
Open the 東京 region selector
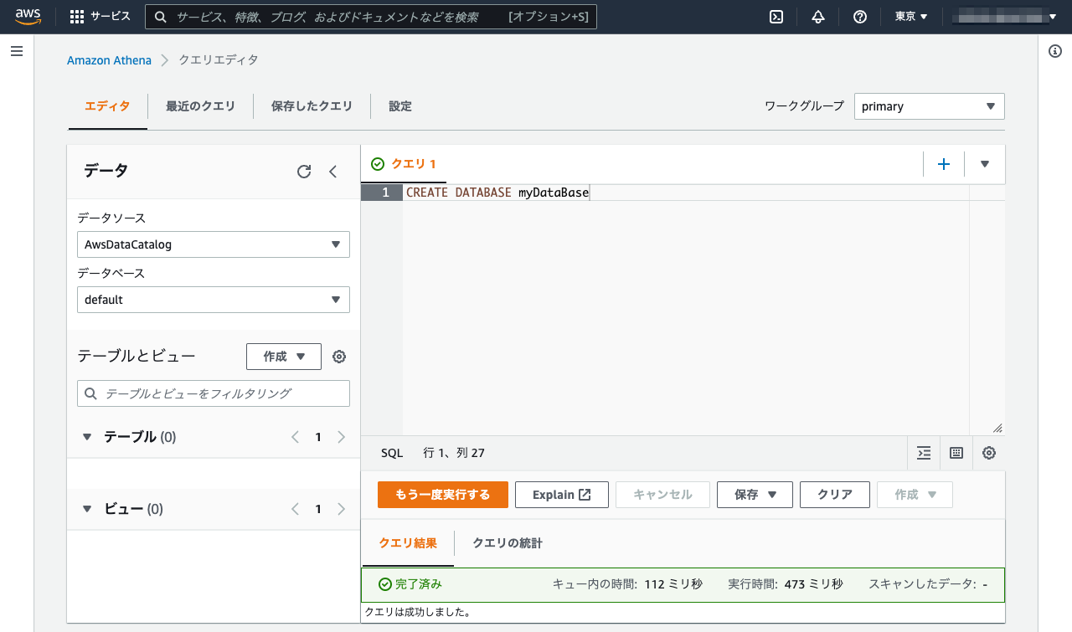[x=911, y=17]
